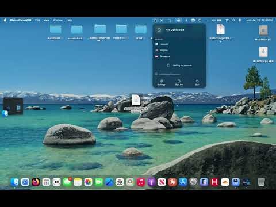Open Music from the Dock
Viewport: 276px width, 207px height.
point(141,182)
